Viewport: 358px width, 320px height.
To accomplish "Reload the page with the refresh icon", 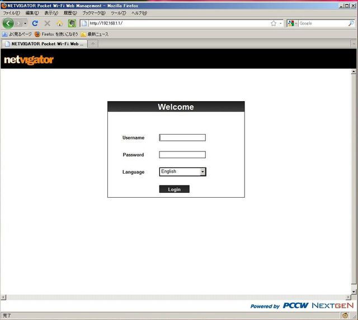I will [35, 23].
